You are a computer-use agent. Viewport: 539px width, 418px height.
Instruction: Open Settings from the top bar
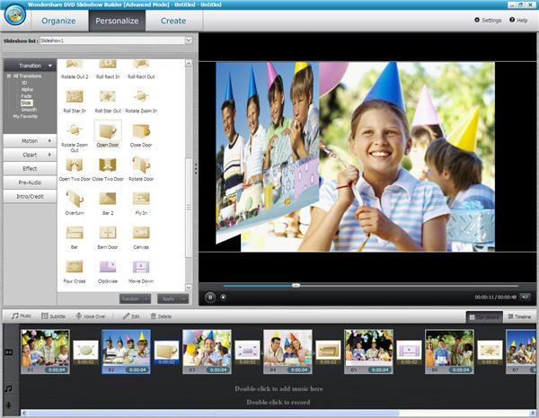[488, 21]
